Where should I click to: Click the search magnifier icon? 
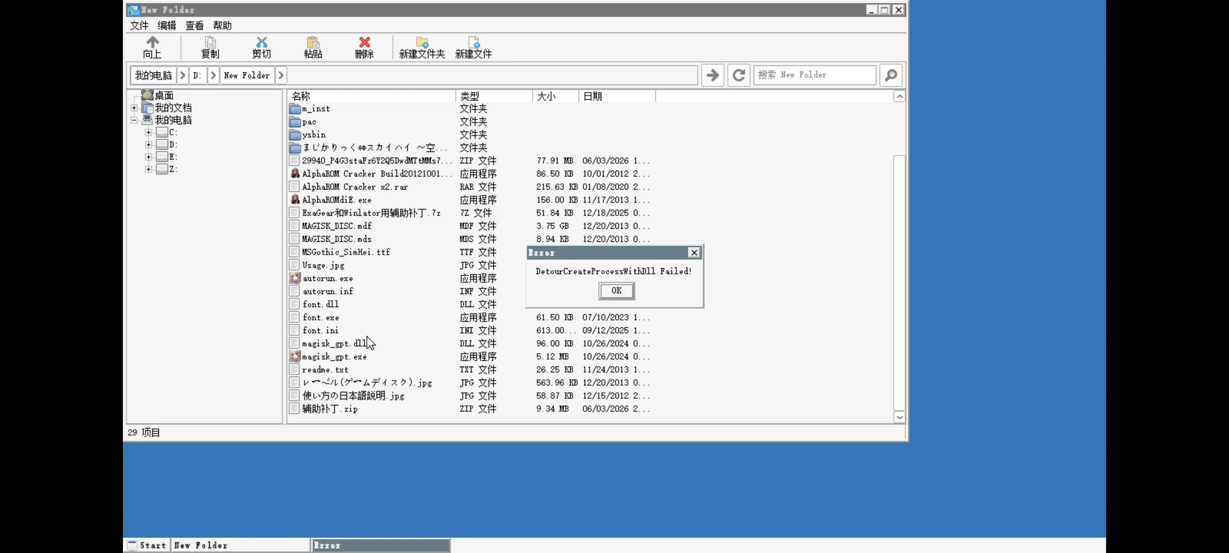point(891,75)
